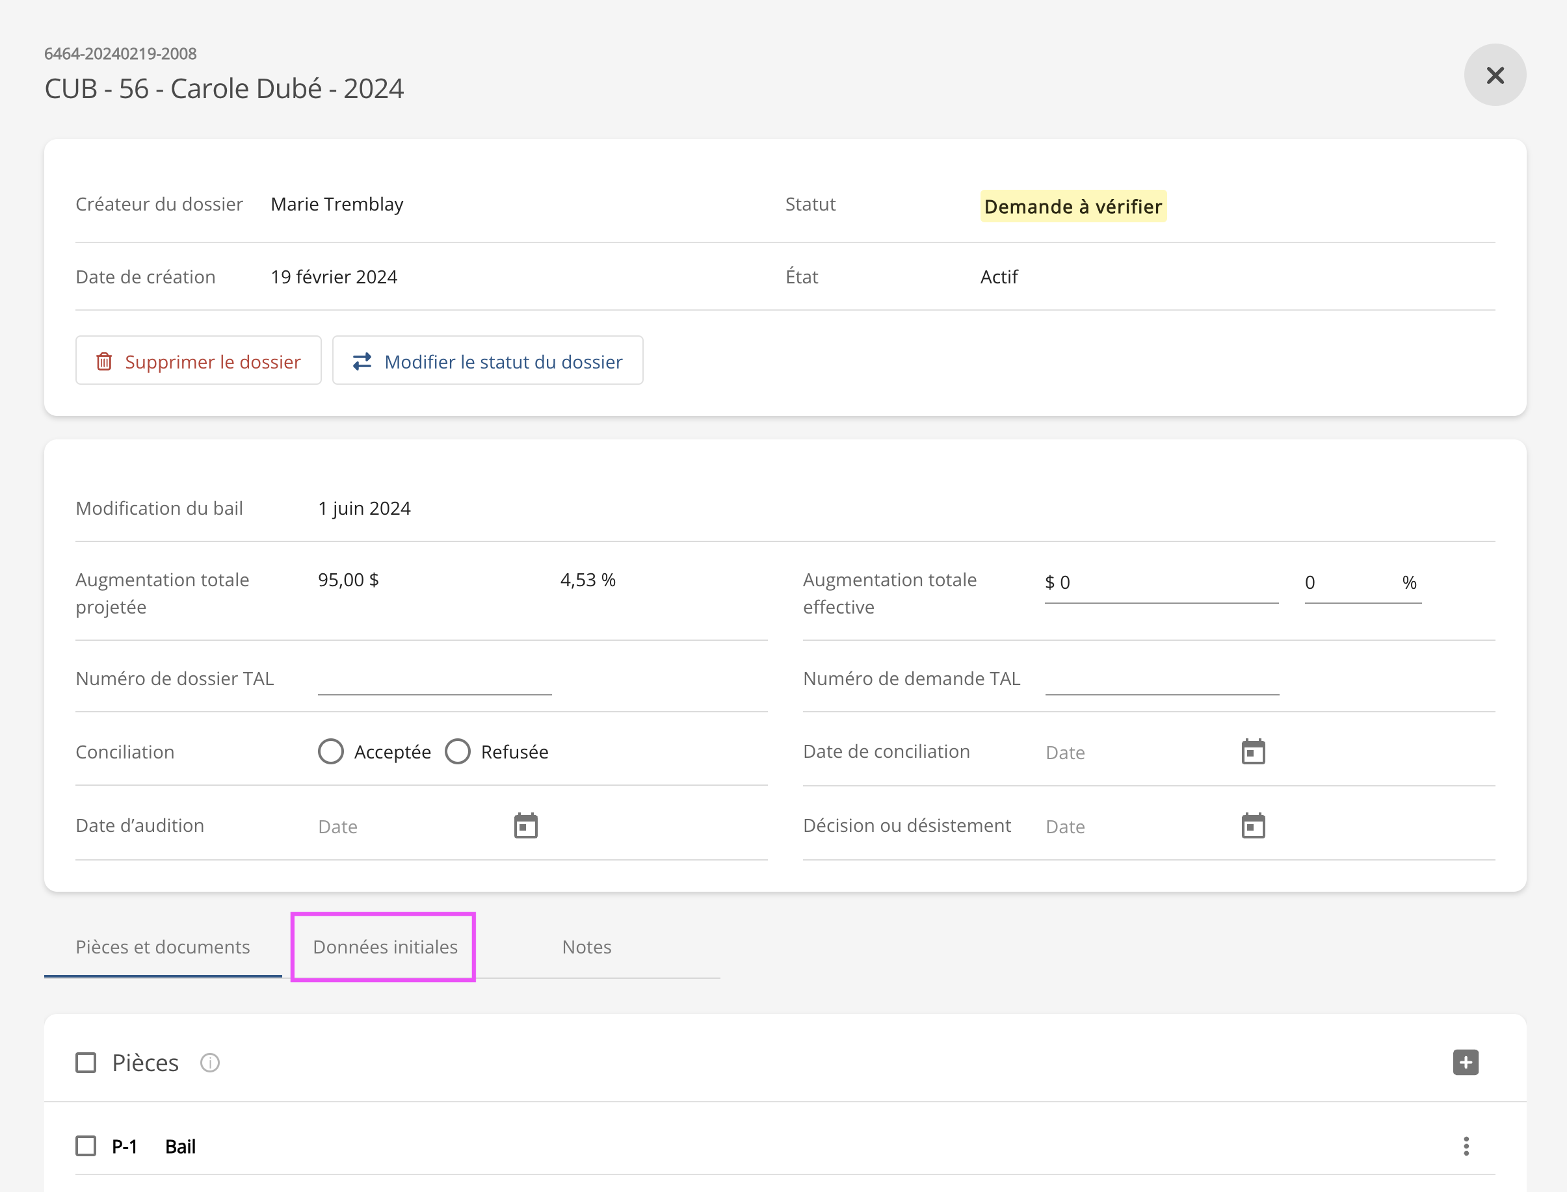Select the Pièces et documents tab
The image size is (1567, 1192).
pos(163,946)
